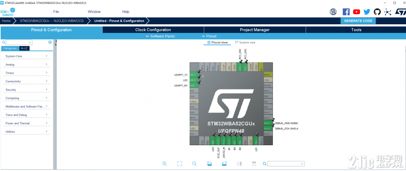406x171 pixels.
Task: Switch to System view
Action: (245, 42)
